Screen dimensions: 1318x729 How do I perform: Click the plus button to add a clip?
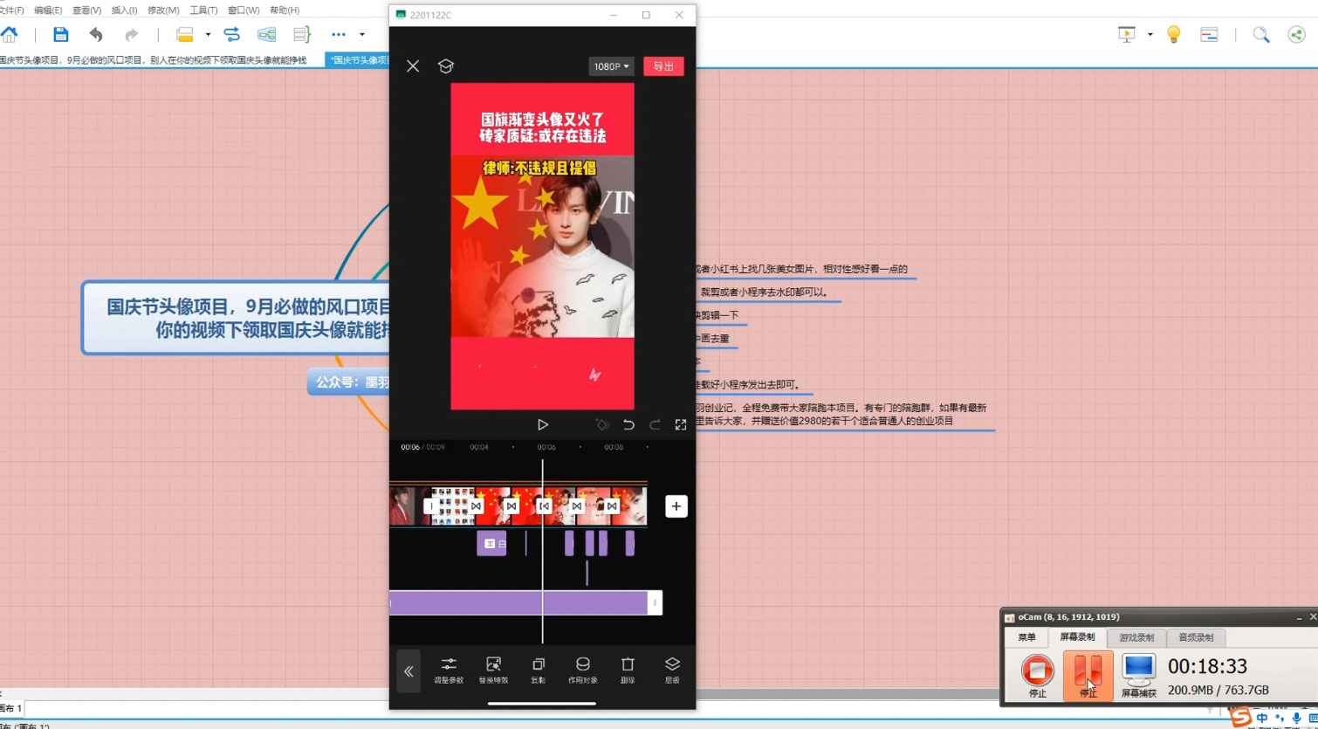[676, 506]
